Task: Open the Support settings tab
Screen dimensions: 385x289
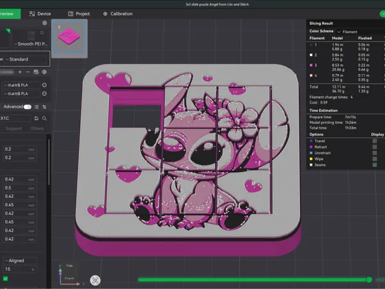Action: 13,128
